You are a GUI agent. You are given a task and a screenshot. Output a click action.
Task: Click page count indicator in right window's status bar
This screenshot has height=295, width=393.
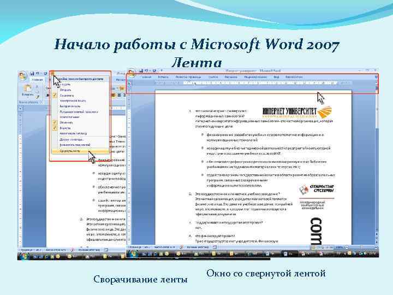138,247
